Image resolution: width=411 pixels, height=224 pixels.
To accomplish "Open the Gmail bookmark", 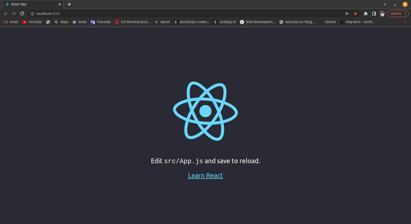I will [11, 22].
